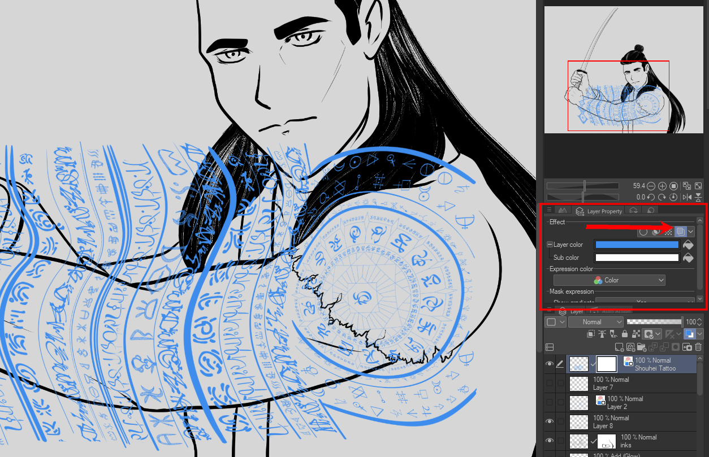Screen dimensions: 709x457
Task: Open the white Sub color swatch
Action: pyautogui.click(x=637, y=258)
